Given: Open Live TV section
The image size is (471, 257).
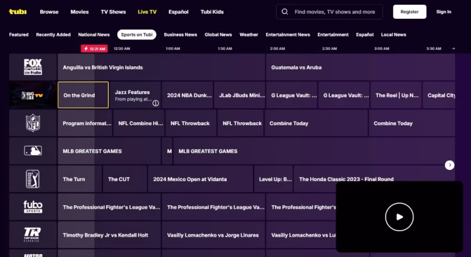Looking at the screenshot, I should (x=147, y=12).
